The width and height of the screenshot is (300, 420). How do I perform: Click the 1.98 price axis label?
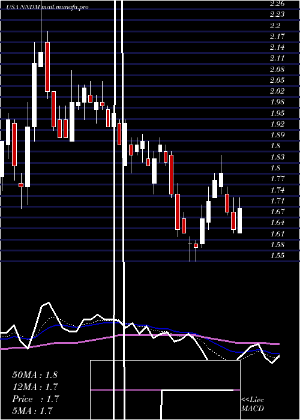pos(277,103)
